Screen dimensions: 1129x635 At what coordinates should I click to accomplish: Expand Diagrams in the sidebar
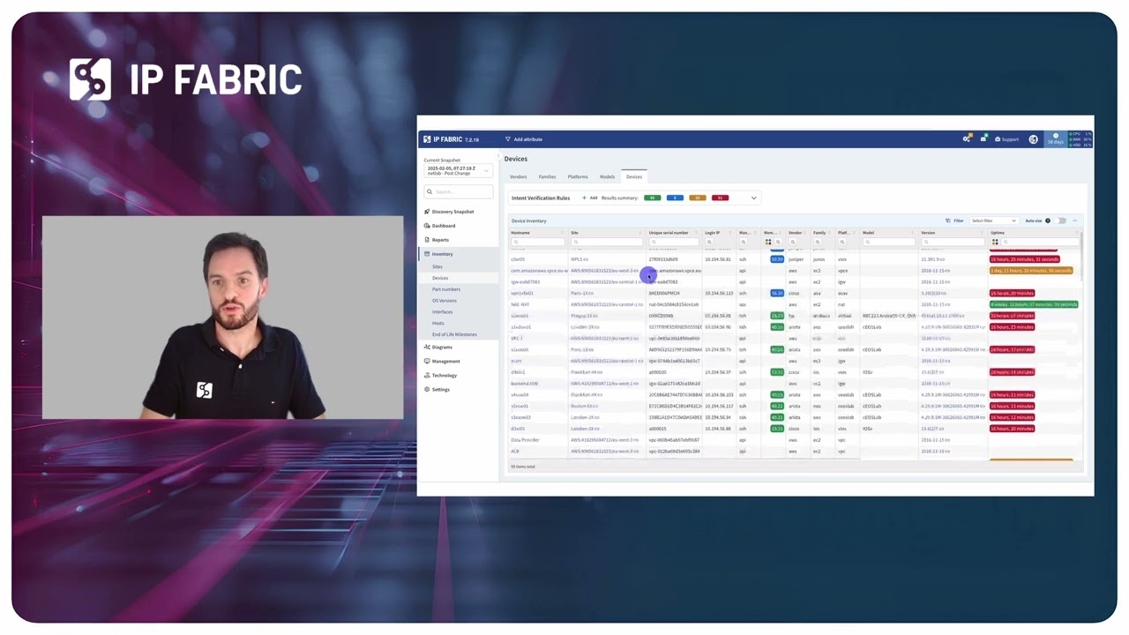(442, 347)
